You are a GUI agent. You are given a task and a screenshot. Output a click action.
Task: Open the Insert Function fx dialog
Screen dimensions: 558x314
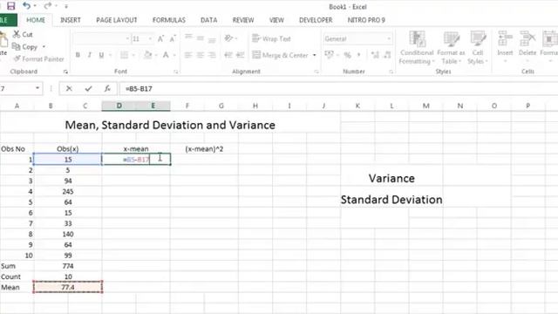(x=107, y=89)
